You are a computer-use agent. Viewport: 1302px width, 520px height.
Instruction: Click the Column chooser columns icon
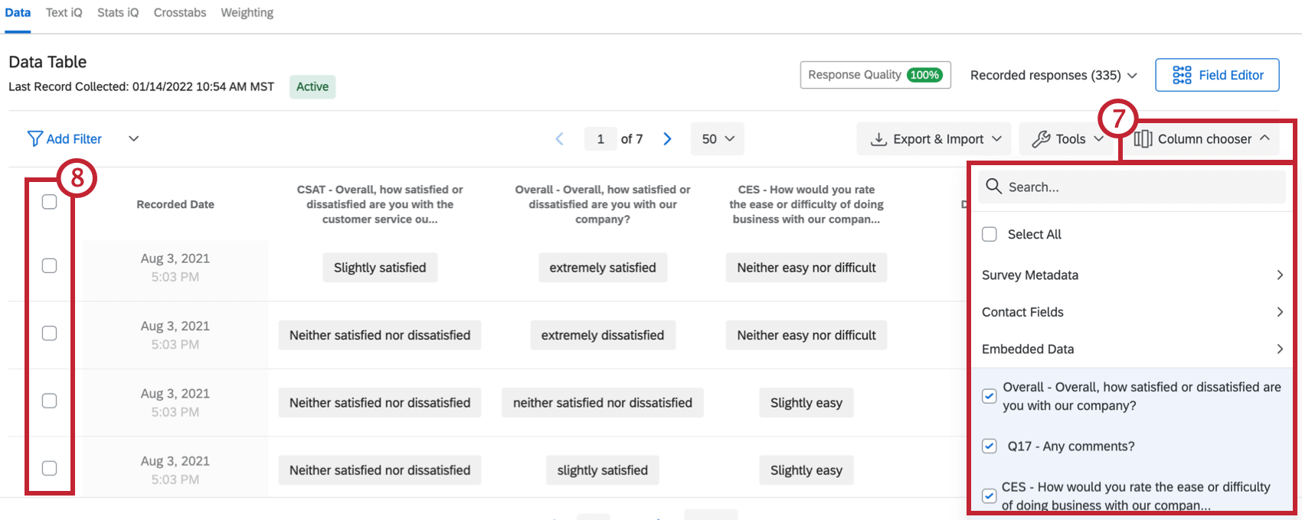pos(1143,139)
